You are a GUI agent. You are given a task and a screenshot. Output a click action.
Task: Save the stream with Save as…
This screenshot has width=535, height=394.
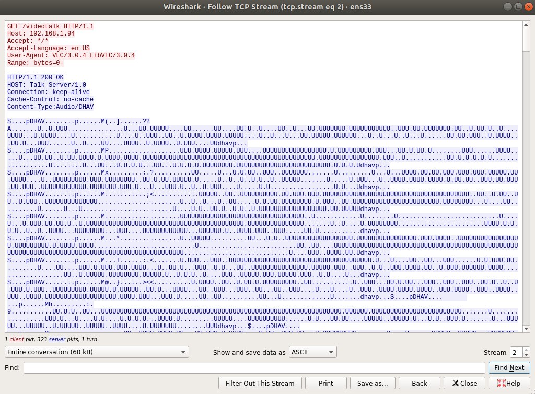coord(372,383)
